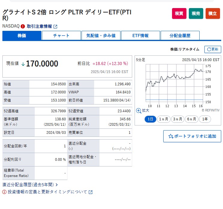The width and height of the screenshot is (223, 209).
Task: Click the 更新 refresh button
Action: pyautogui.click(x=213, y=49)
